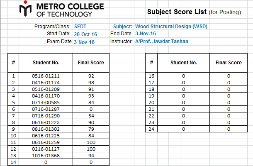Select student number 0416-01170
Image resolution: width=253 pixels, height=166 pixels.
coord(46,96)
